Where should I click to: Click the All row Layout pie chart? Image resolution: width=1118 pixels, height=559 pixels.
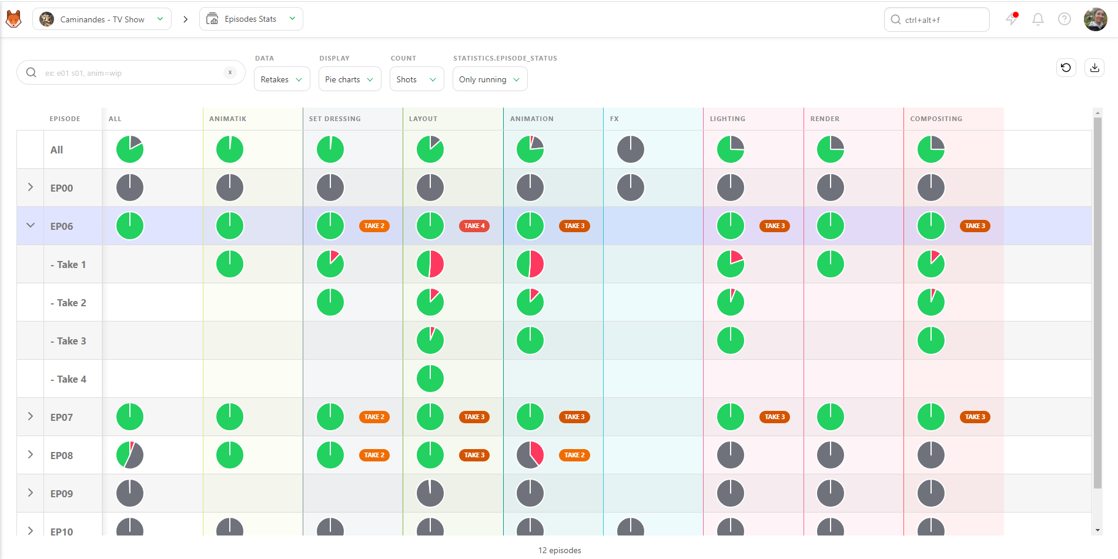point(430,149)
